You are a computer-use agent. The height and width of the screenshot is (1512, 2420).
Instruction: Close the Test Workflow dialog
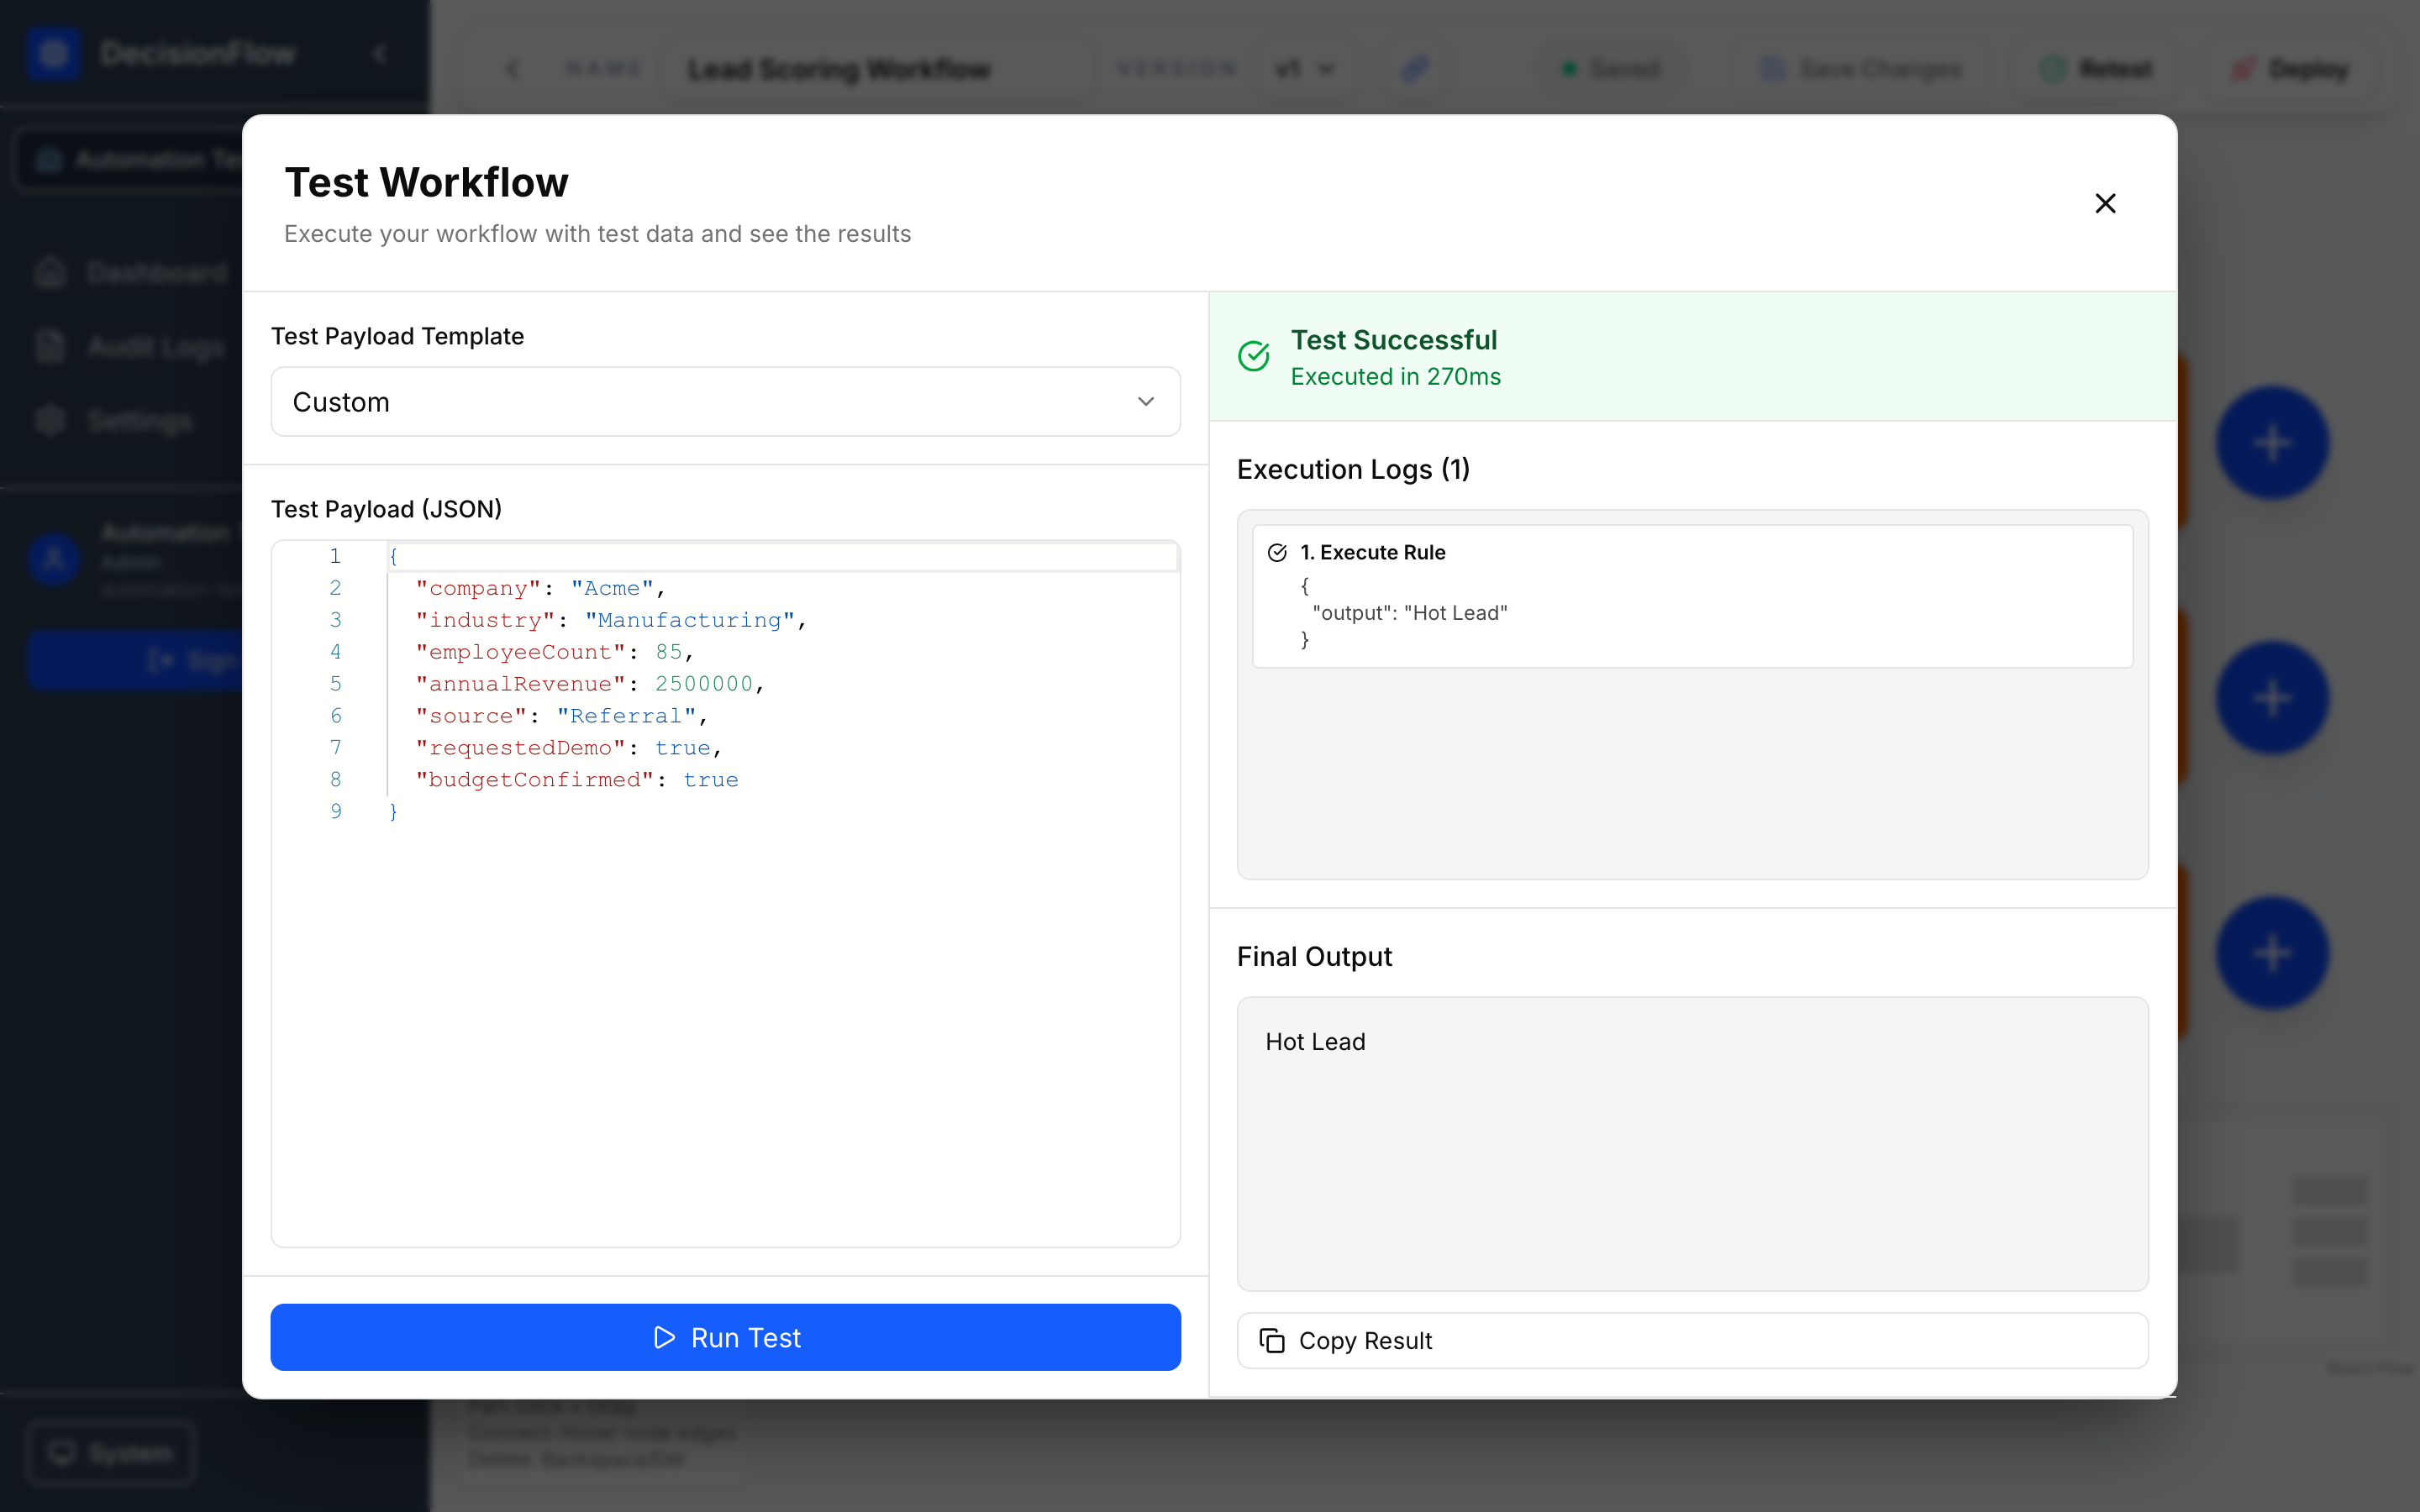pos(2105,203)
